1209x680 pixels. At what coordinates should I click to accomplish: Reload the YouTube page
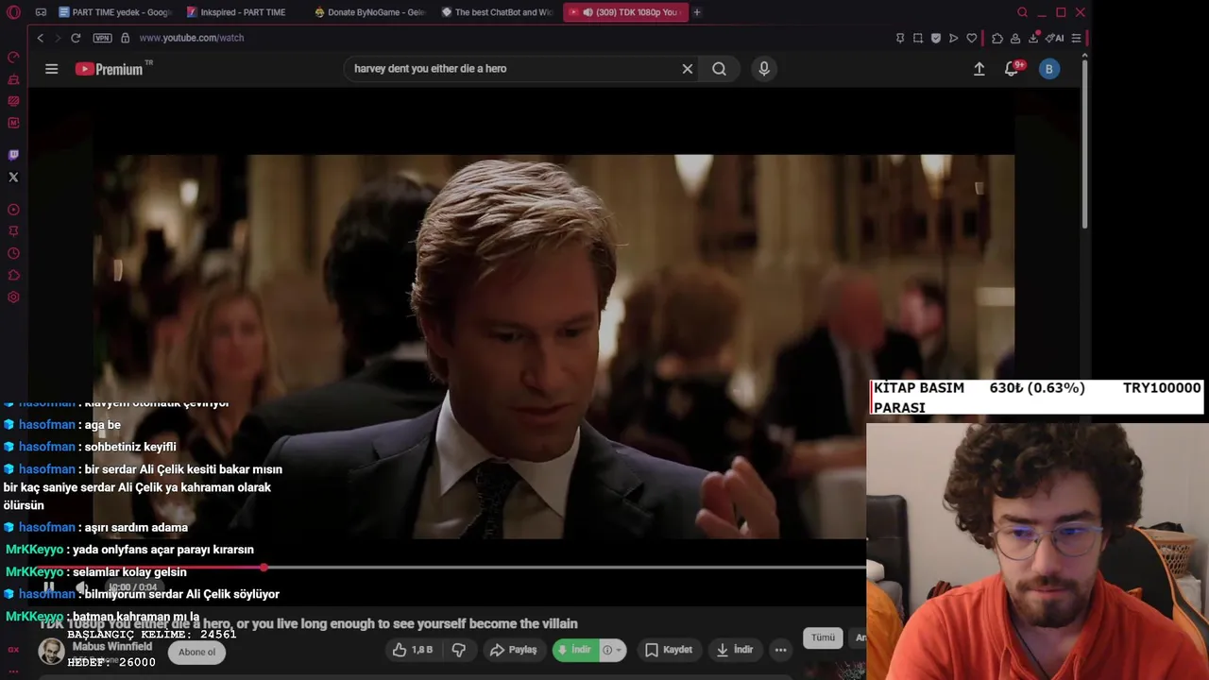point(76,38)
